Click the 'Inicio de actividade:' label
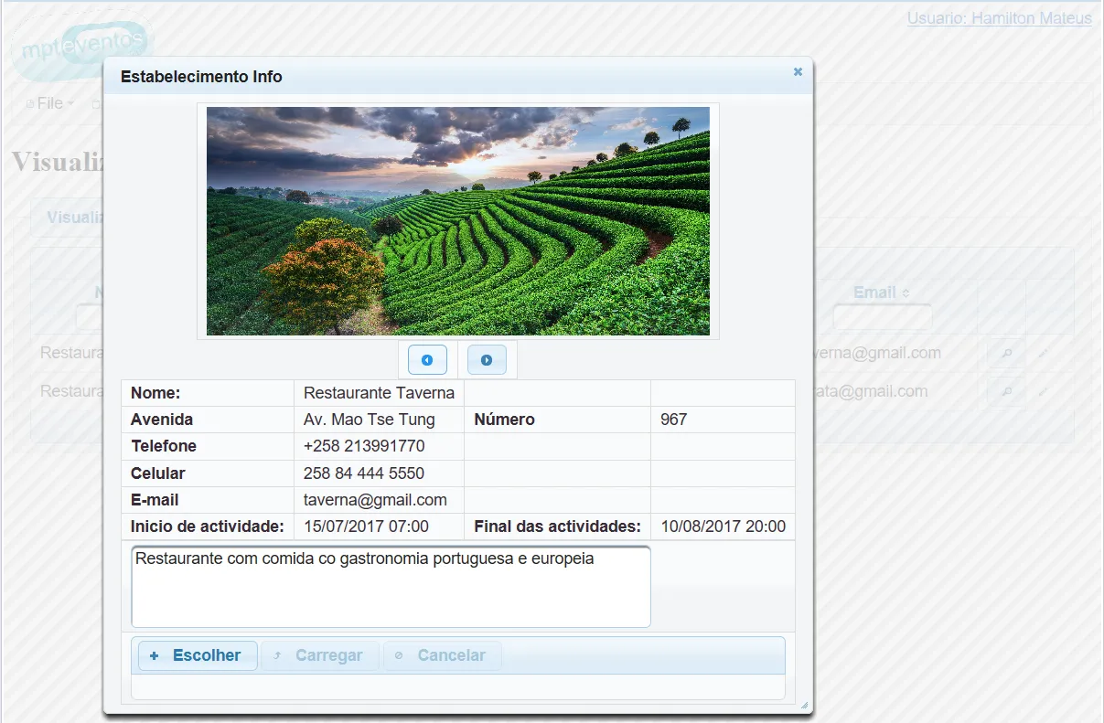Viewport: 1104px width, 723px height. [x=208, y=526]
